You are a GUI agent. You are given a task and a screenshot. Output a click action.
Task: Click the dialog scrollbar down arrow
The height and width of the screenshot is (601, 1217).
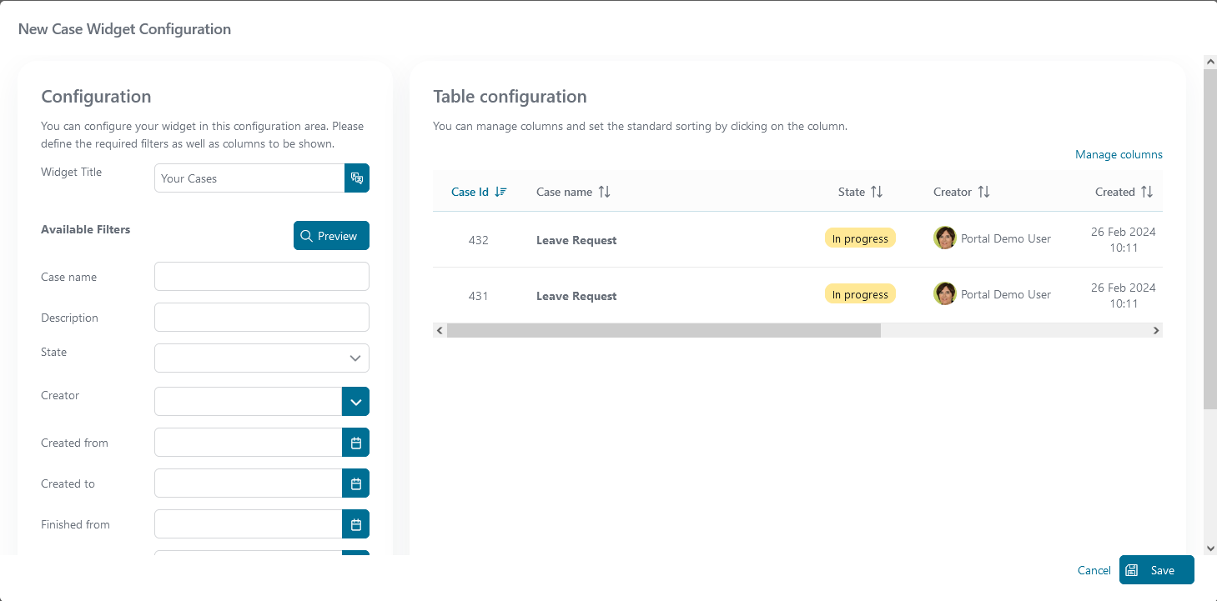click(x=1210, y=548)
